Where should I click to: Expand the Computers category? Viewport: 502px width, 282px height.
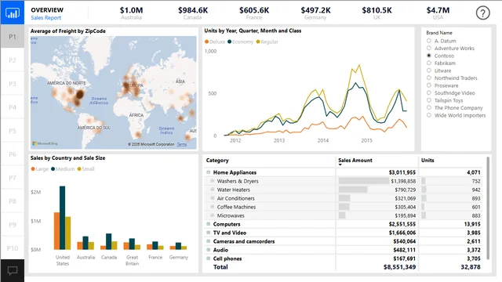coord(209,224)
